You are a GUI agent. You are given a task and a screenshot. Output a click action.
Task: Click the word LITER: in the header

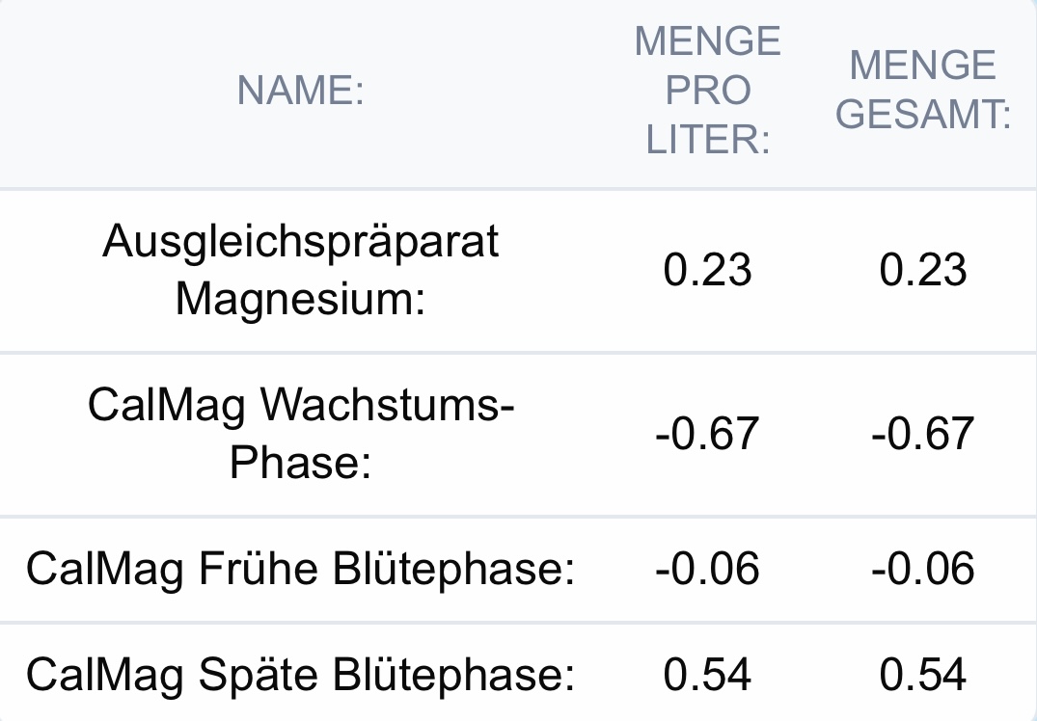[x=707, y=141]
